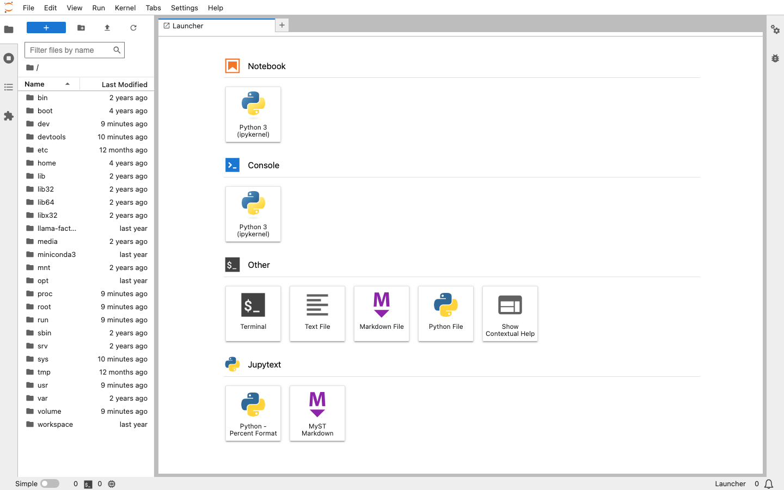784x490 pixels.
Task: Refresh the file browser list
Action: pyautogui.click(x=133, y=28)
